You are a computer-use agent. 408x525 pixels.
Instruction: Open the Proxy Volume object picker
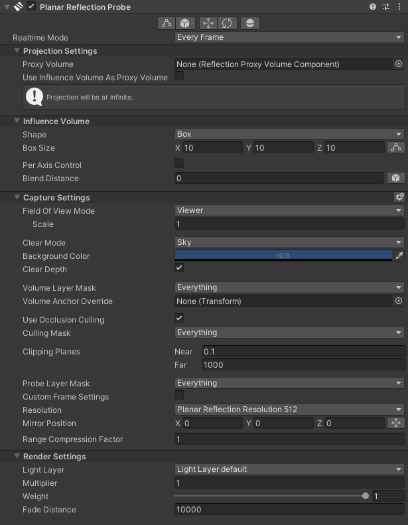click(399, 64)
